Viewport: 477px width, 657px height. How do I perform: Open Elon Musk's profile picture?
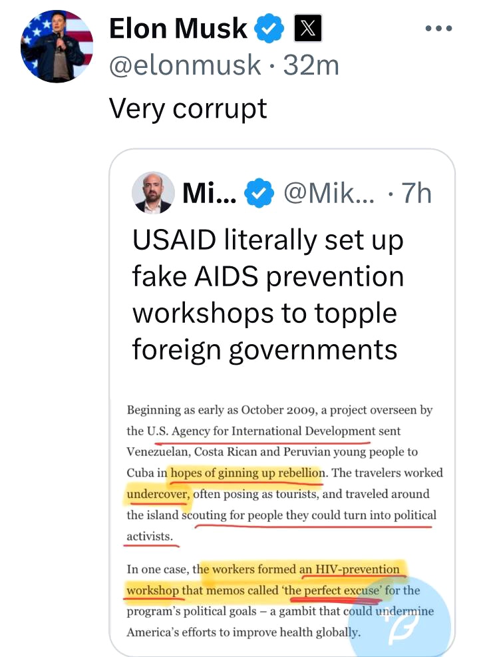coord(57,45)
